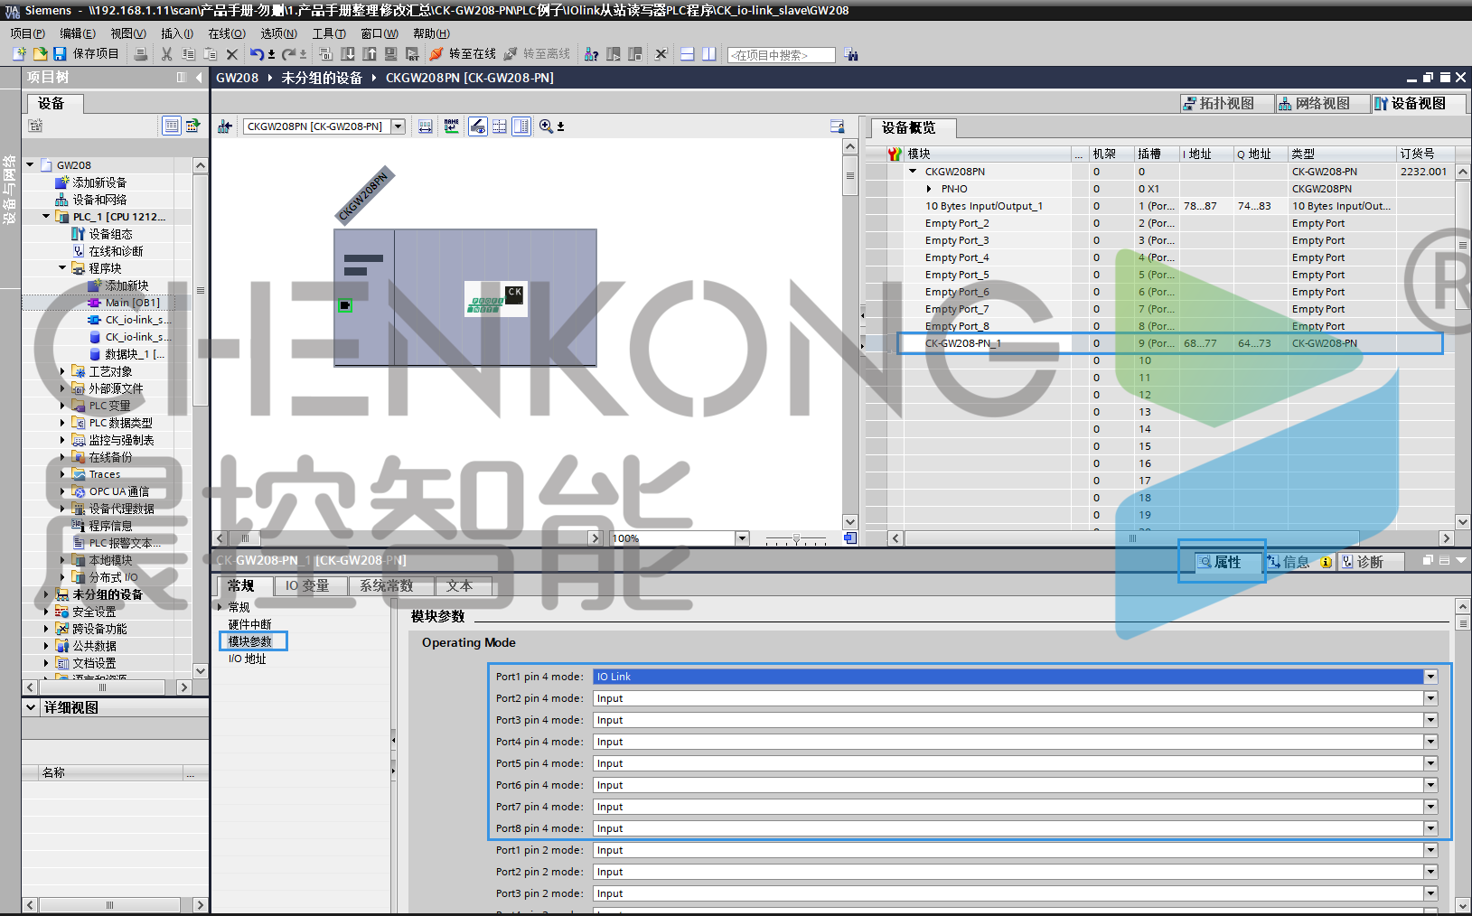The height and width of the screenshot is (916, 1472).
Task: Open the 工具(T) menu
Action: 329,33
